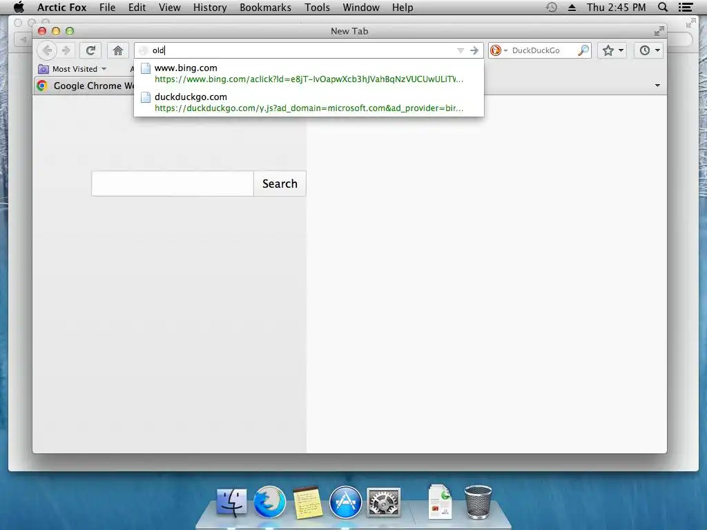The height and width of the screenshot is (530, 707).
Task: Open Notification Center list icon
Action: pos(686,7)
